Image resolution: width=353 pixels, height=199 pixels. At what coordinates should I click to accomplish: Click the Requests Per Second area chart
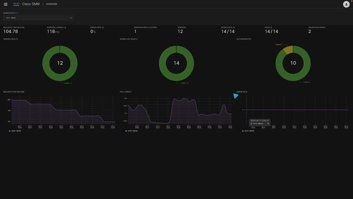coord(63,111)
